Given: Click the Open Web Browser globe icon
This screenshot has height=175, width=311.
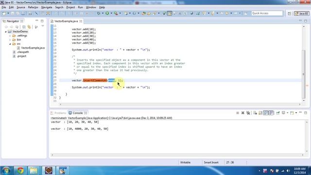Looking at the screenshot, I should [x=191, y=13].
